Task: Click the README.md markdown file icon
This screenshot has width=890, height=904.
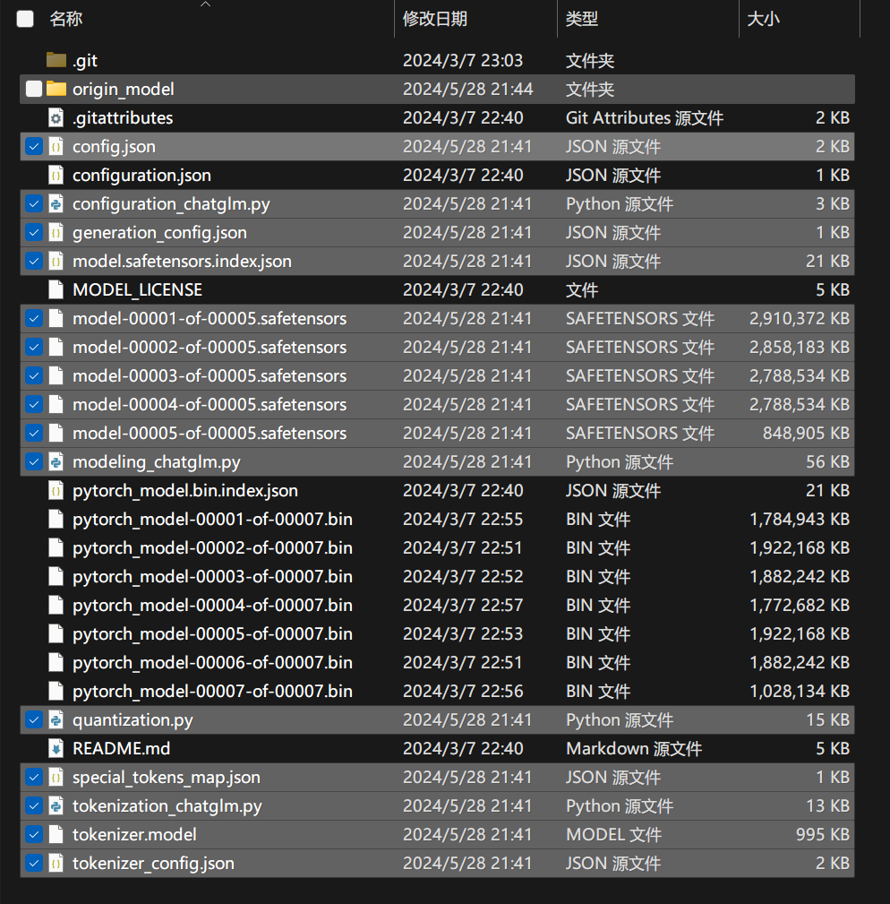Action: click(x=56, y=748)
